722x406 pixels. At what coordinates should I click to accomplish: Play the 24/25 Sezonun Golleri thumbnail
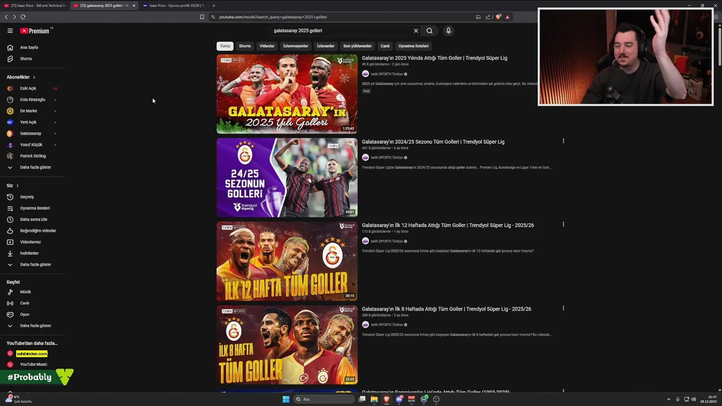point(287,178)
